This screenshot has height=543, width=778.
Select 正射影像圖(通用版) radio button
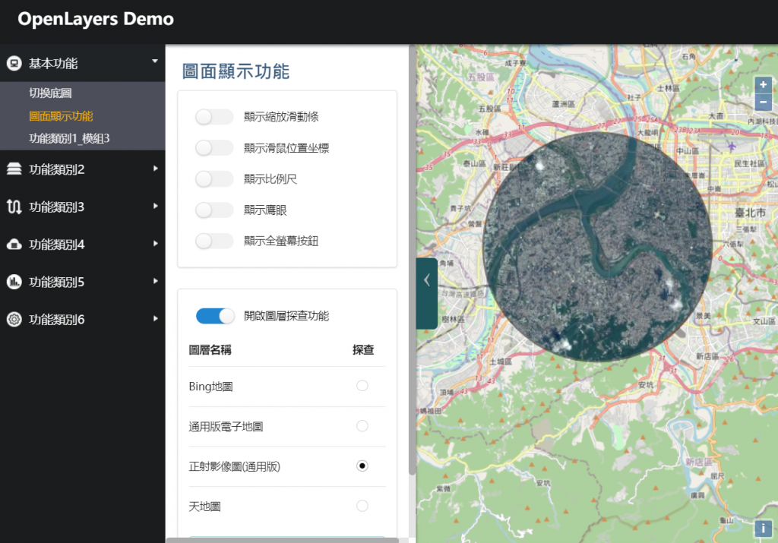pos(362,466)
